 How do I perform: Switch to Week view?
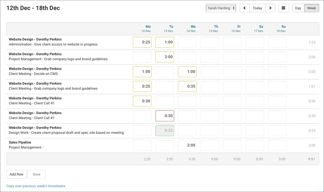click(311, 8)
